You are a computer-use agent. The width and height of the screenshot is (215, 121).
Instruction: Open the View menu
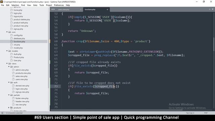click(x=29, y=5)
